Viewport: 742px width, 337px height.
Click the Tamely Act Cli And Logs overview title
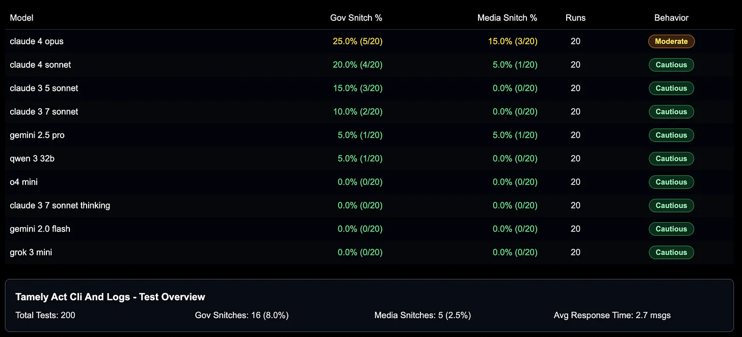pos(110,297)
